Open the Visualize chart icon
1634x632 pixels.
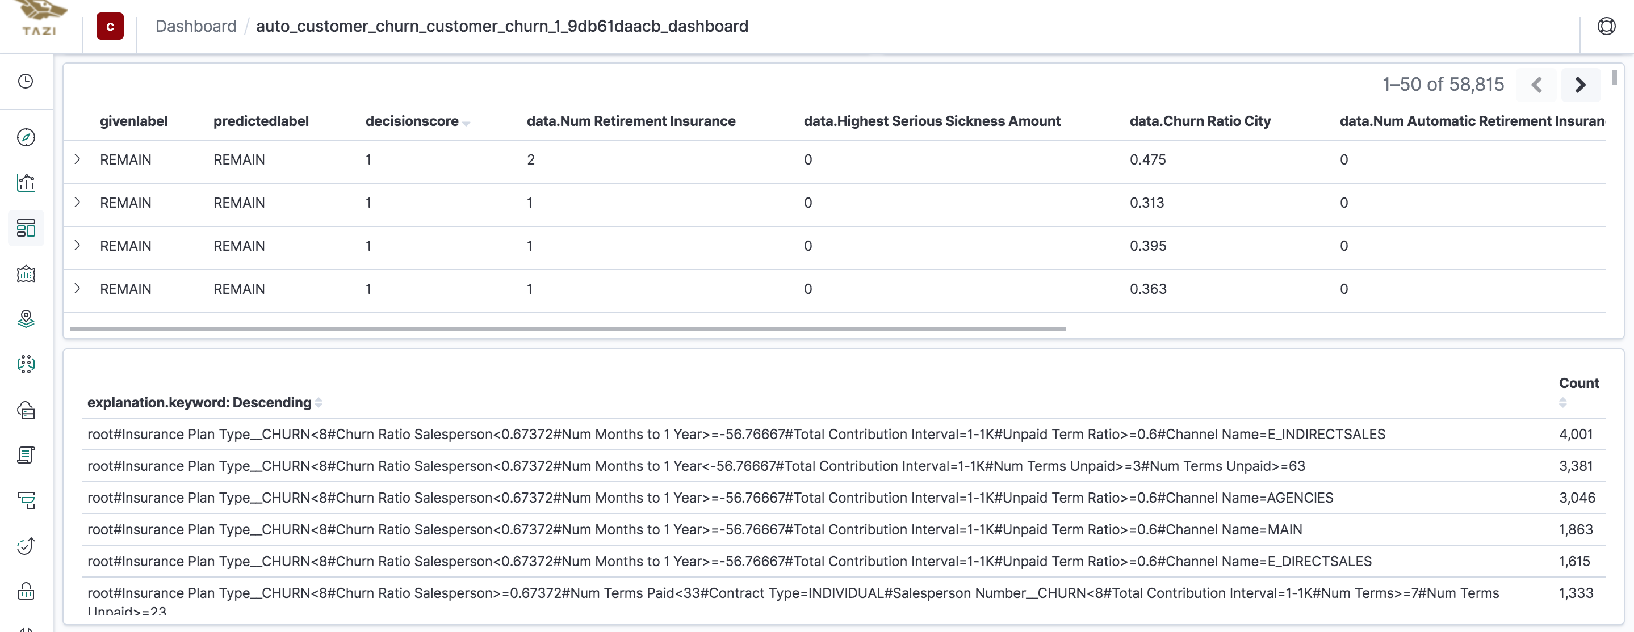26,183
